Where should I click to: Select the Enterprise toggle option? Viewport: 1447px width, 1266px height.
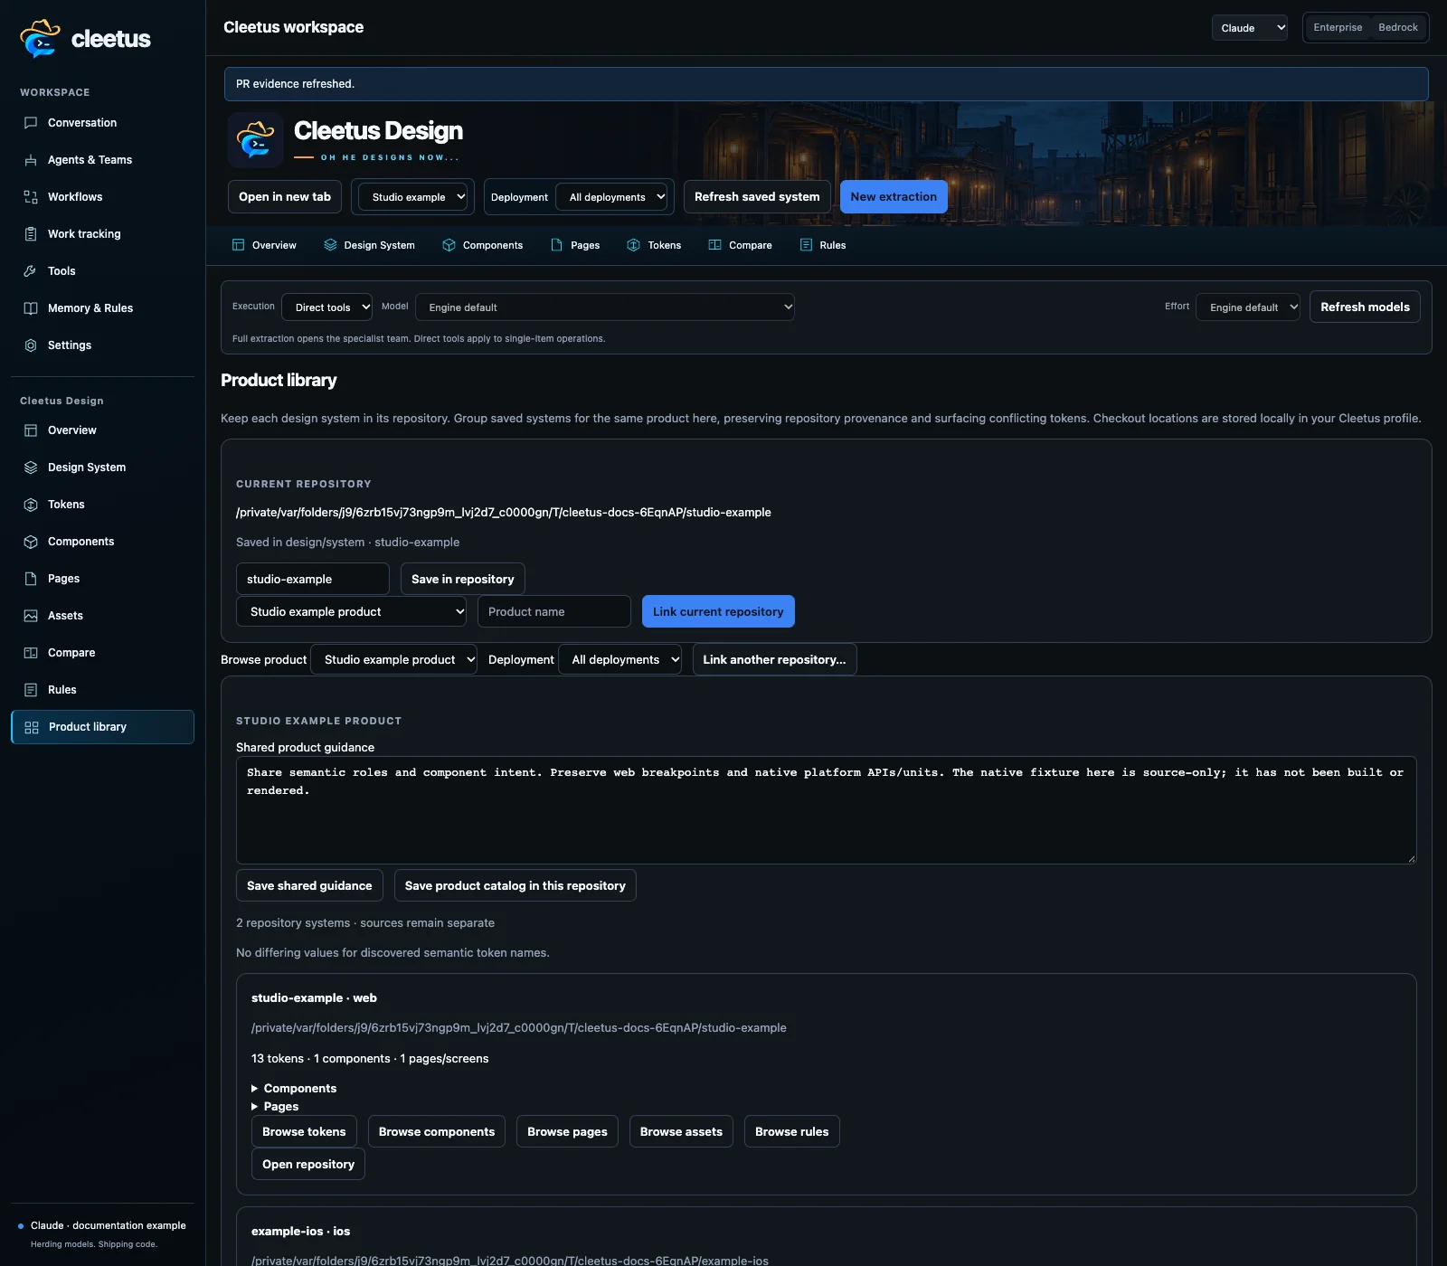pos(1338,27)
